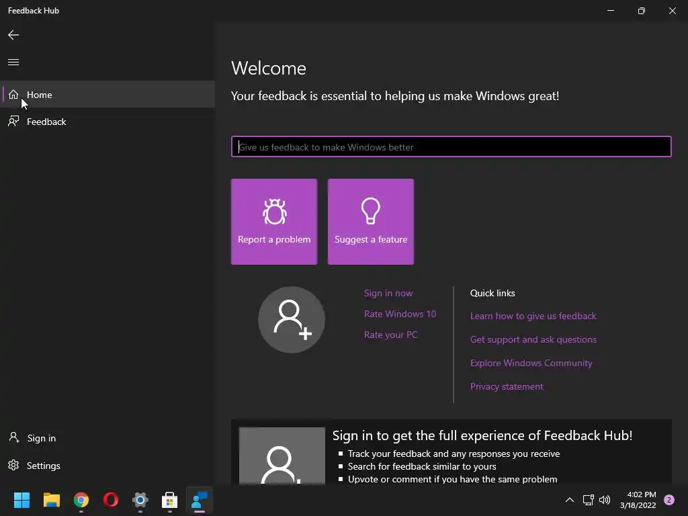Click the sign-in banner avatar image
This screenshot has width=688, height=516.
[x=282, y=456]
